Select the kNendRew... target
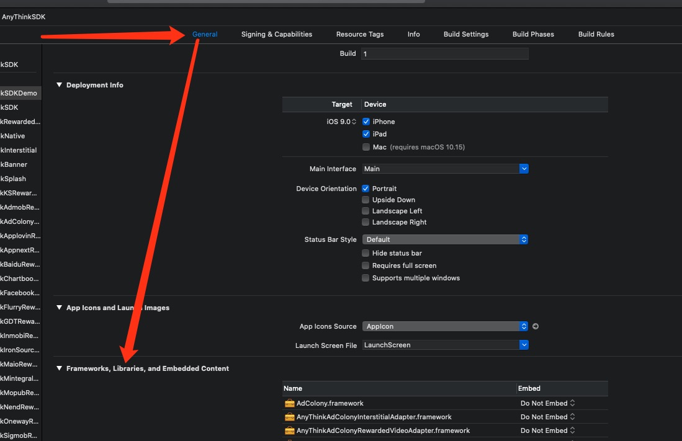The image size is (682, 441). click(x=20, y=407)
